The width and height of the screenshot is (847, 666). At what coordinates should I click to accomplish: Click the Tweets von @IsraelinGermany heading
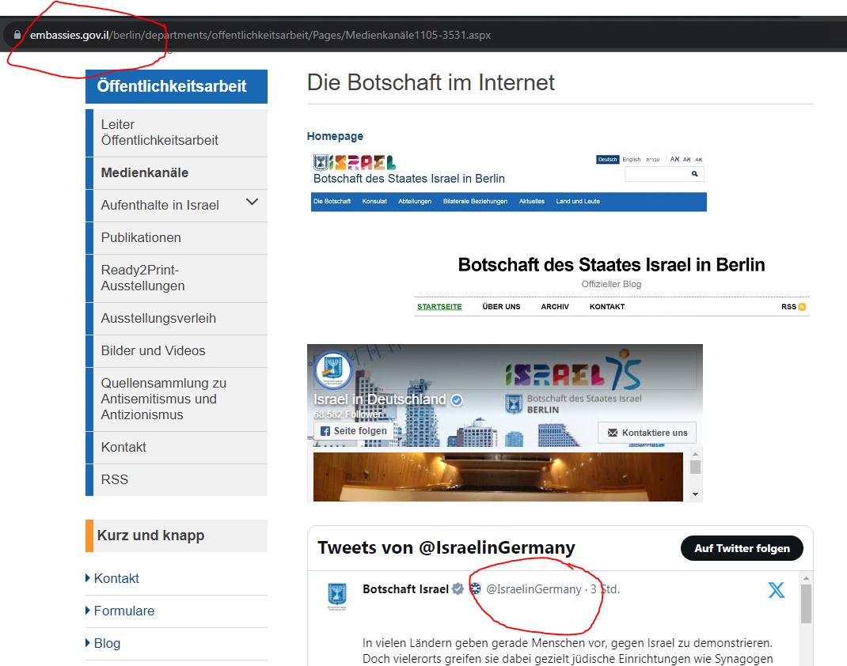click(x=446, y=548)
